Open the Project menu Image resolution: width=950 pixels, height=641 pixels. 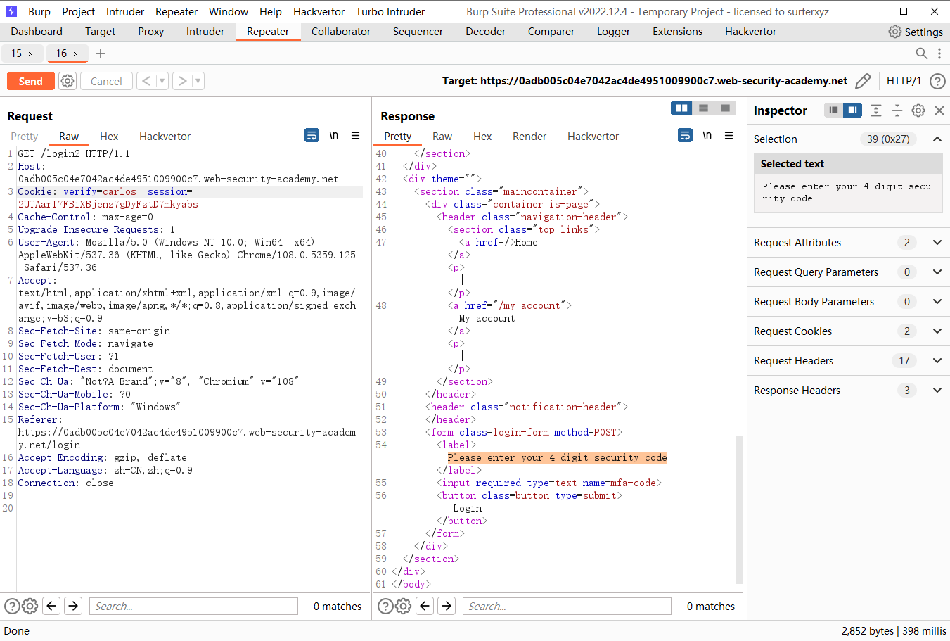[78, 12]
